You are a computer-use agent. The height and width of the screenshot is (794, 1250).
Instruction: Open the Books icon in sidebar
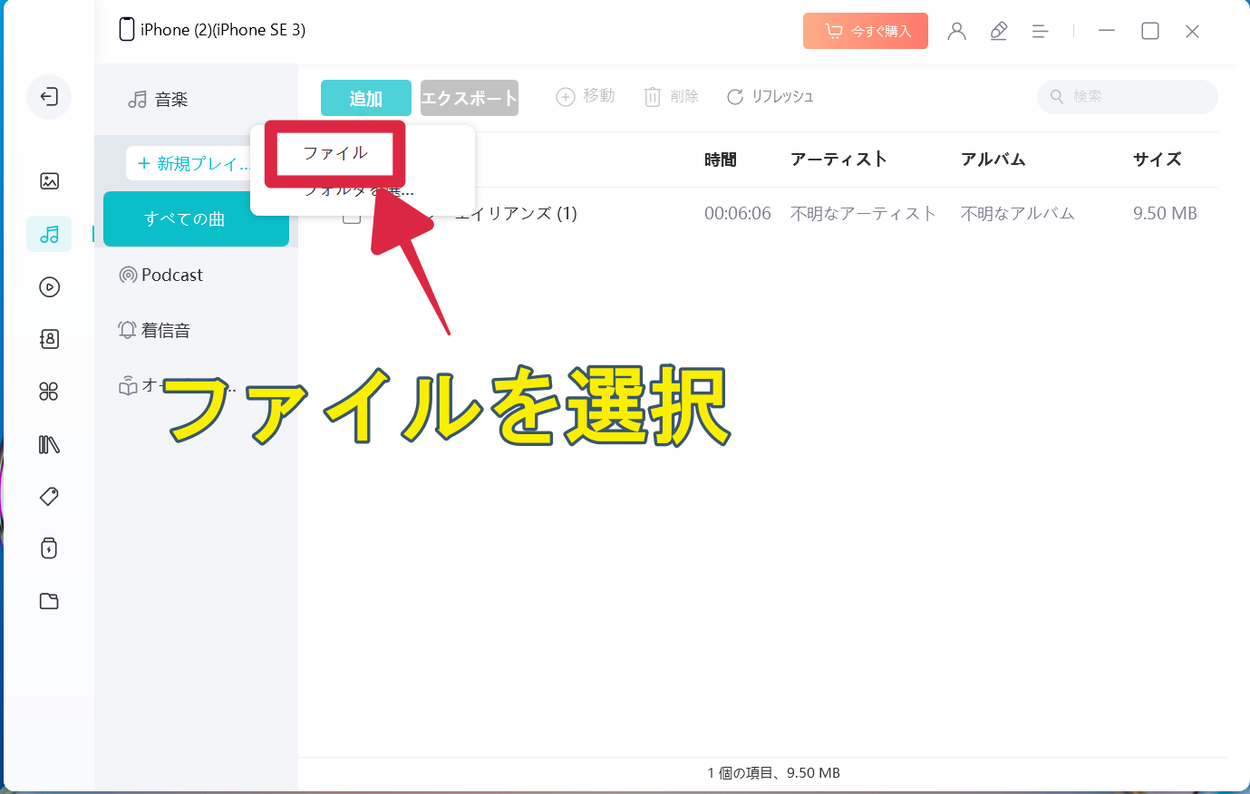49,444
